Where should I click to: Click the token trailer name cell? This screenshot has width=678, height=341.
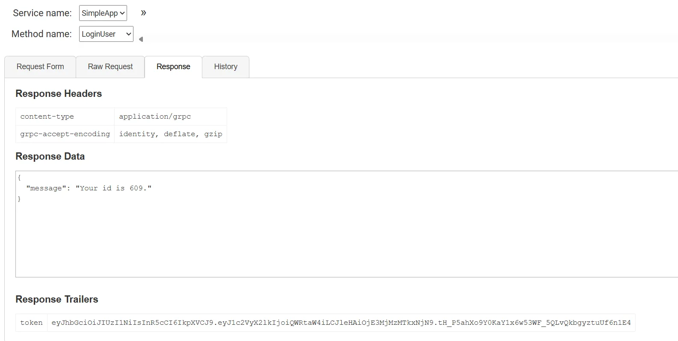pyautogui.click(x=32, y=323)
